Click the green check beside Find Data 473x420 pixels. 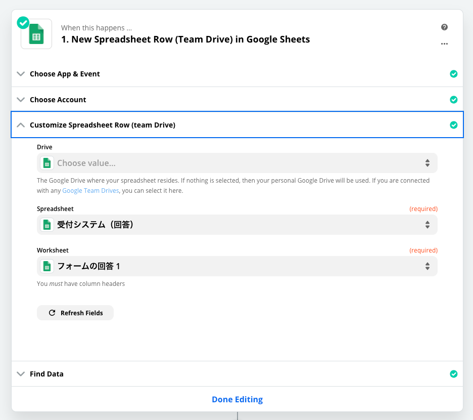tap(454, 373)
